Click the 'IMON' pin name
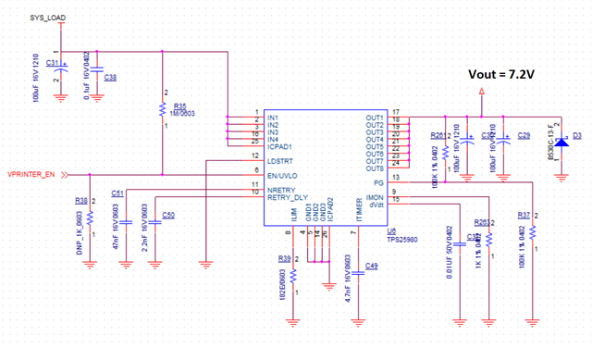The image size is (592, 348). [375, 198]
